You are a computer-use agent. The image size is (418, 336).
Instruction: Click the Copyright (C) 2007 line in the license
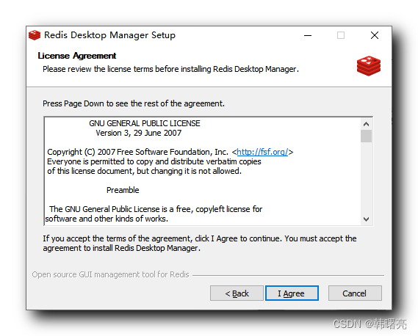pyautogui.click(x=170, y=152)
